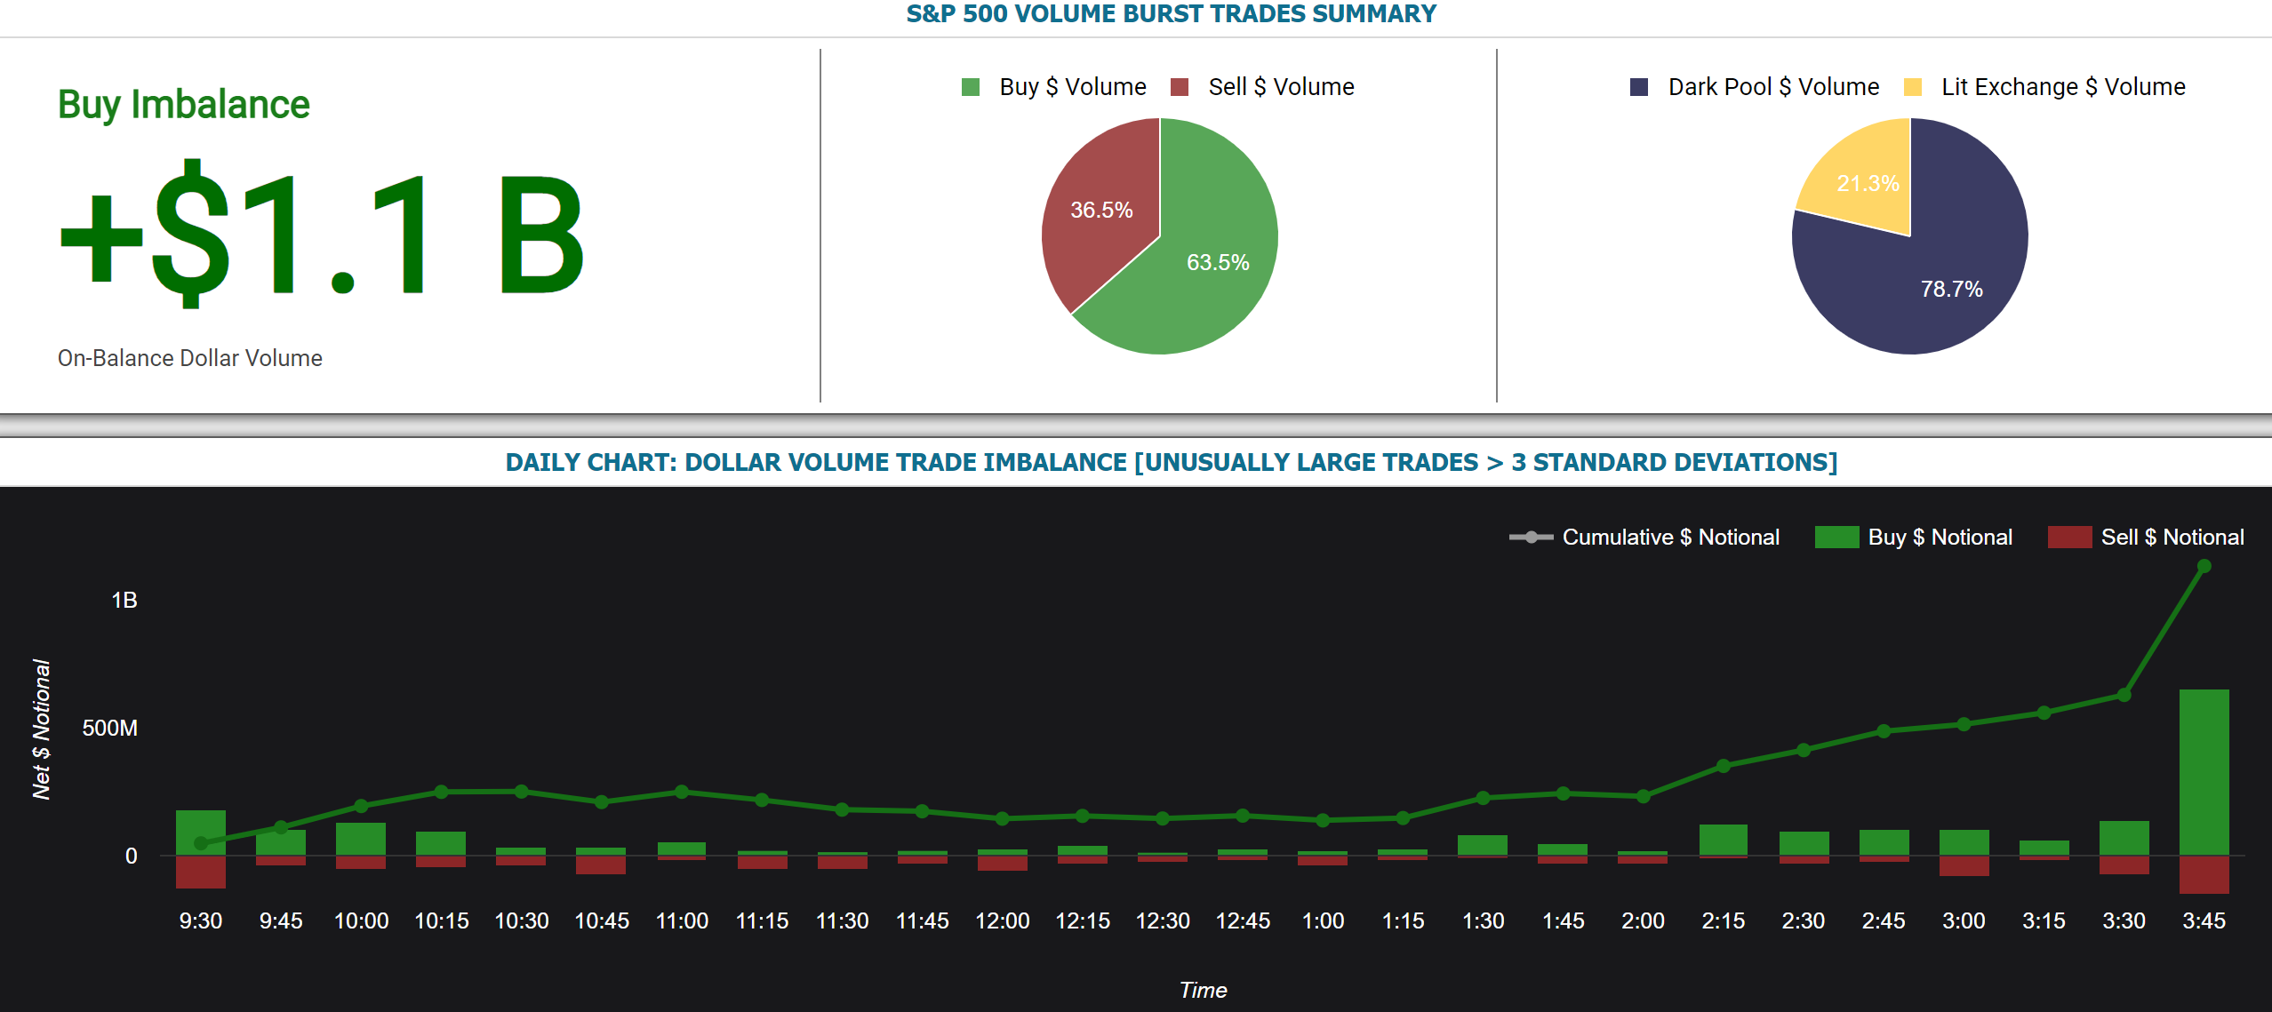This screenshot has width=2272, height=1012.
Task: Click the cumulative line point at 3:45
Action: [x=2204, y=566]
